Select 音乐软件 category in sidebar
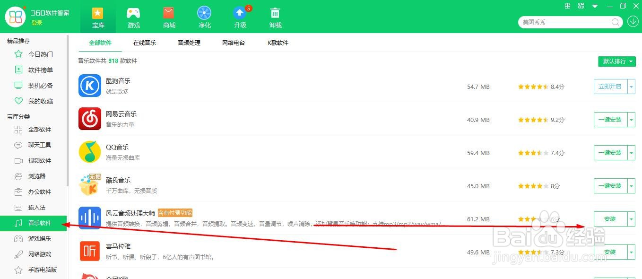 click(34, 223)
